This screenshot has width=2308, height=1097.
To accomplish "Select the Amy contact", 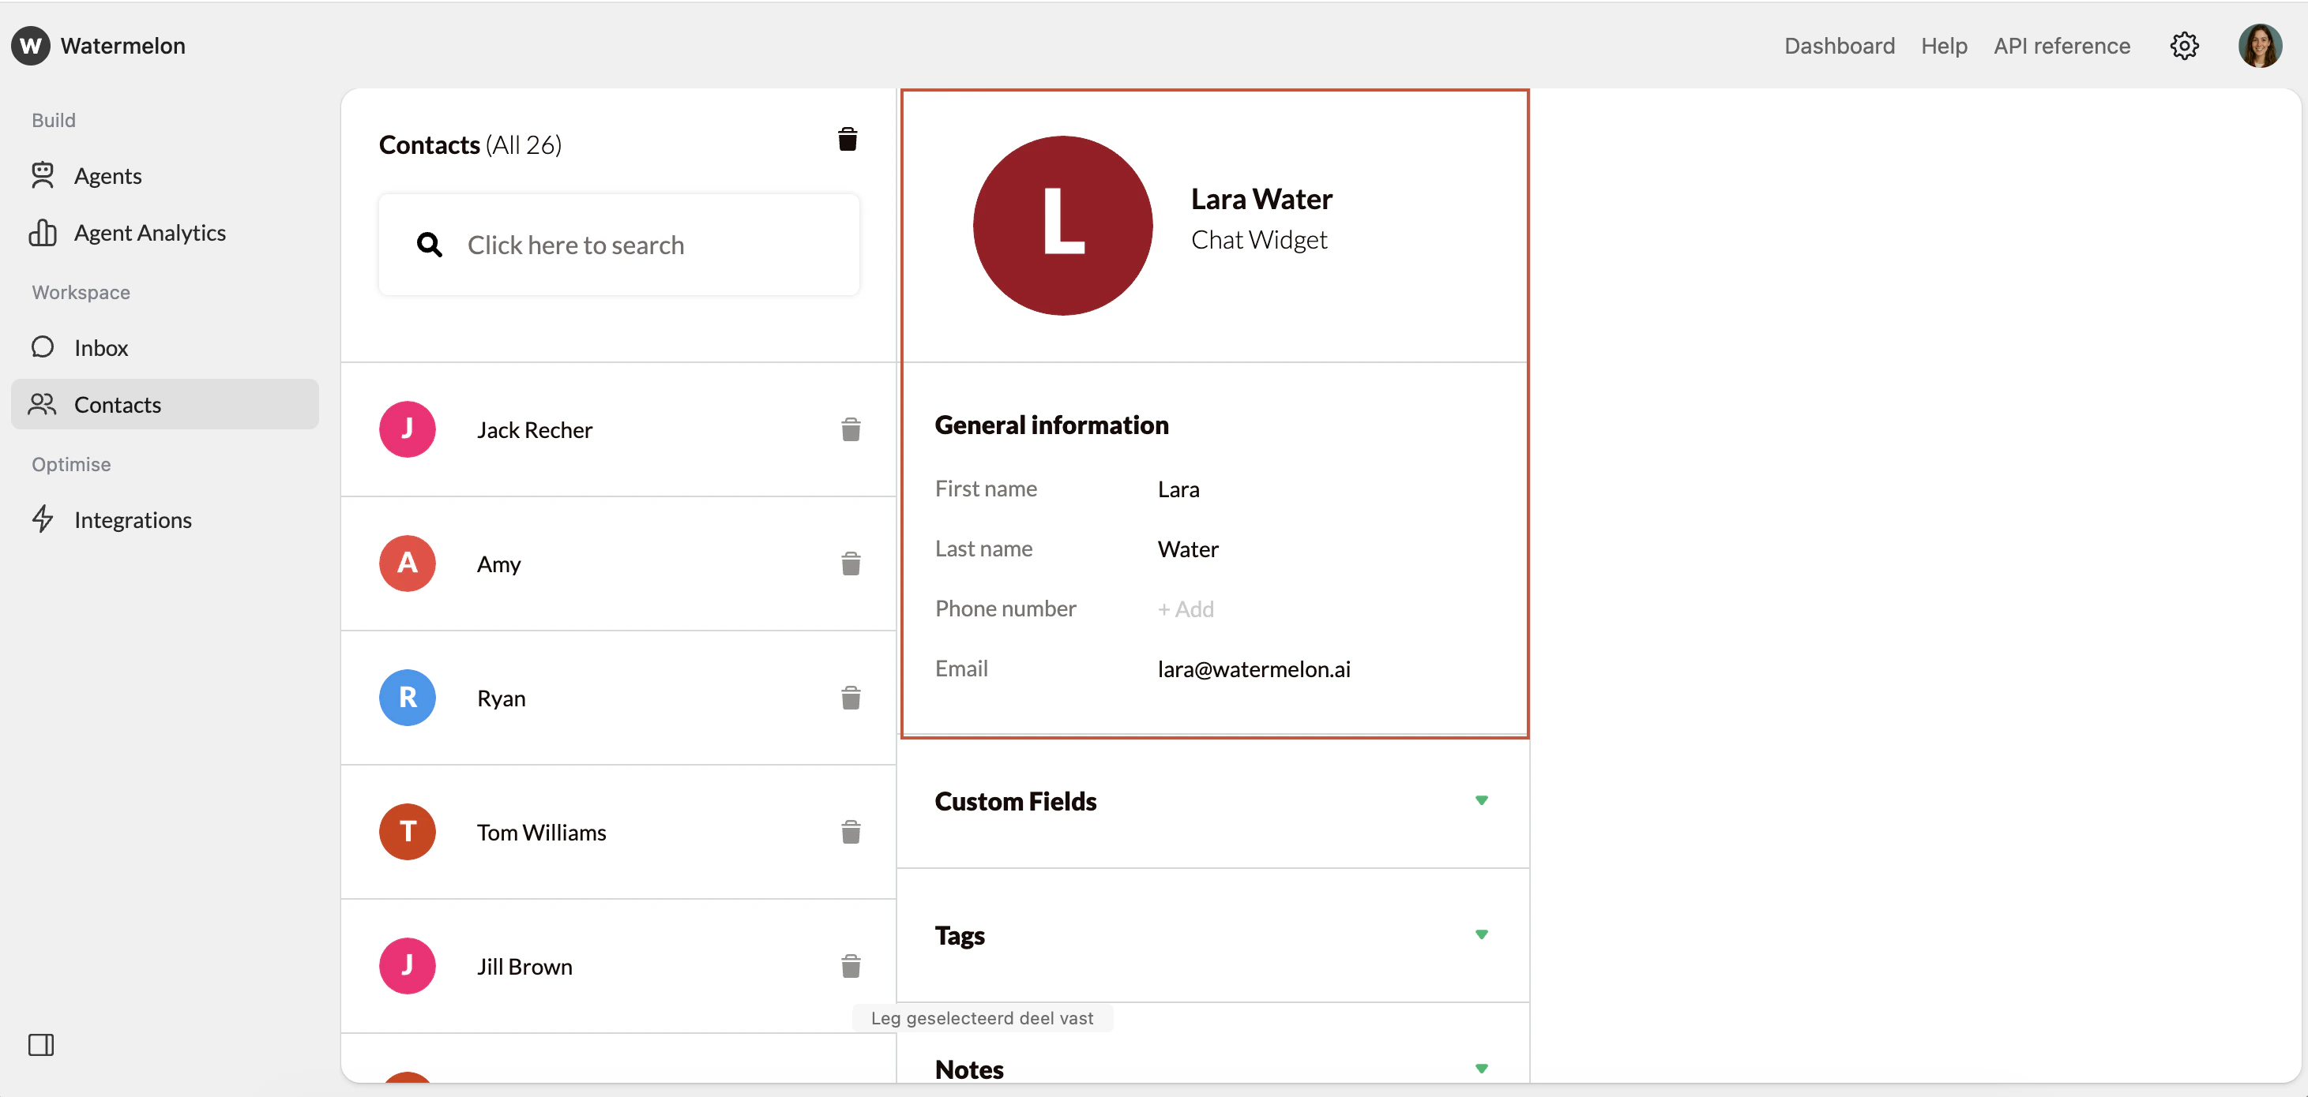I will [619, 564].
